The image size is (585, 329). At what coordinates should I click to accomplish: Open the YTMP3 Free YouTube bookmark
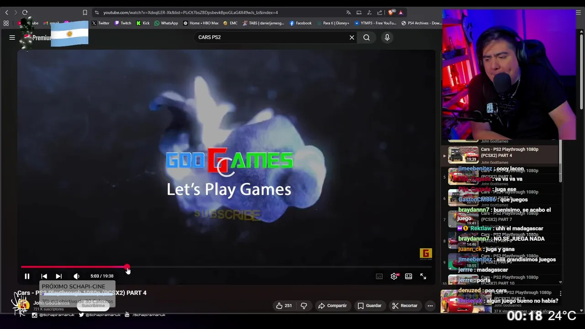click(x=376, y=23)
